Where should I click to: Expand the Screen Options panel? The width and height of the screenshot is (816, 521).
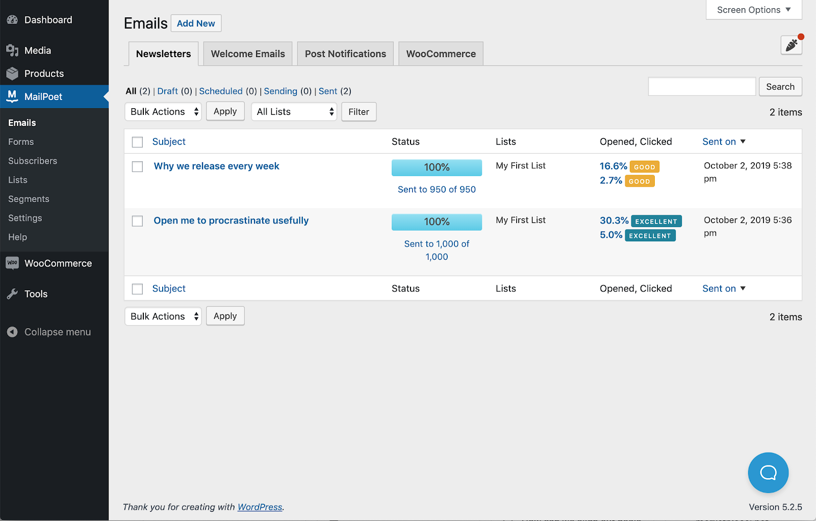[754, 10]
